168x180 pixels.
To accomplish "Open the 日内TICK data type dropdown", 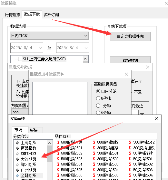I will pos(49,36).
